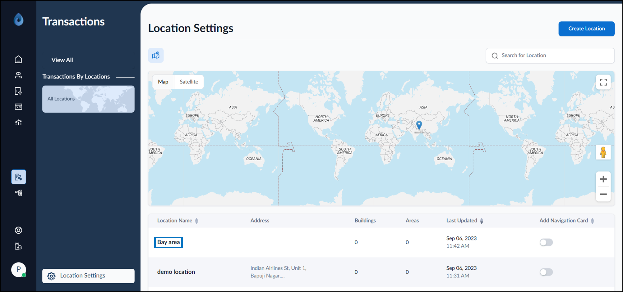The height and width of the screenshot is (292, 623).
Task: Open the clipboard icon above profile avatar
Action: (x=18, y=246)
